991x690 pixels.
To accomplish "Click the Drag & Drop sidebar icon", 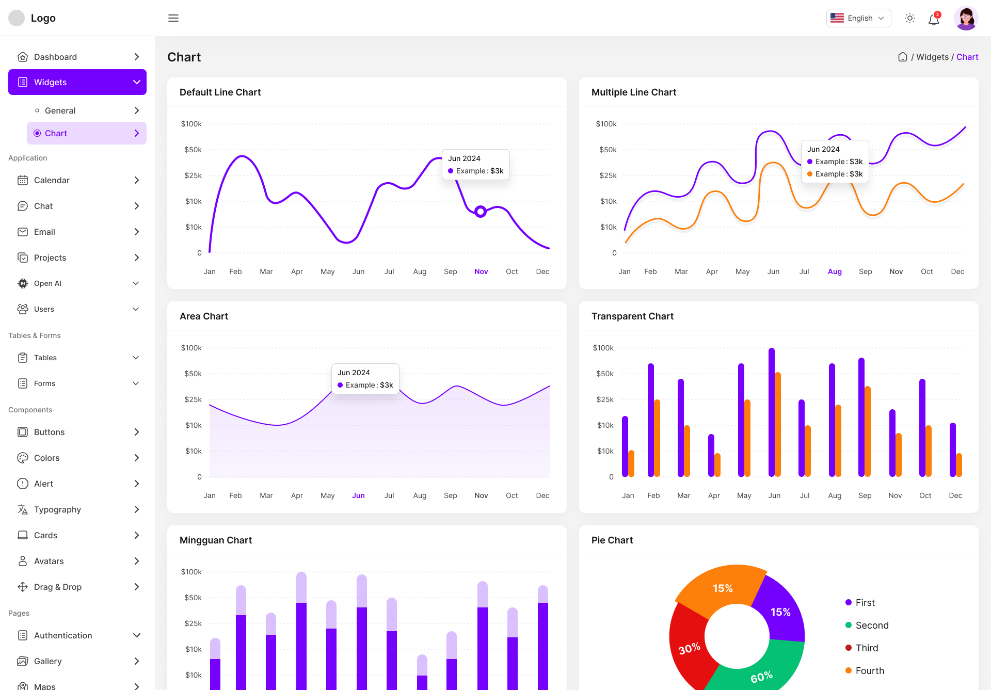I will click(23, 587).
